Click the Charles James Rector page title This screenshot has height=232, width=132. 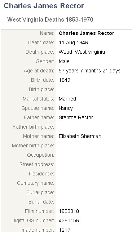point(44,6)
